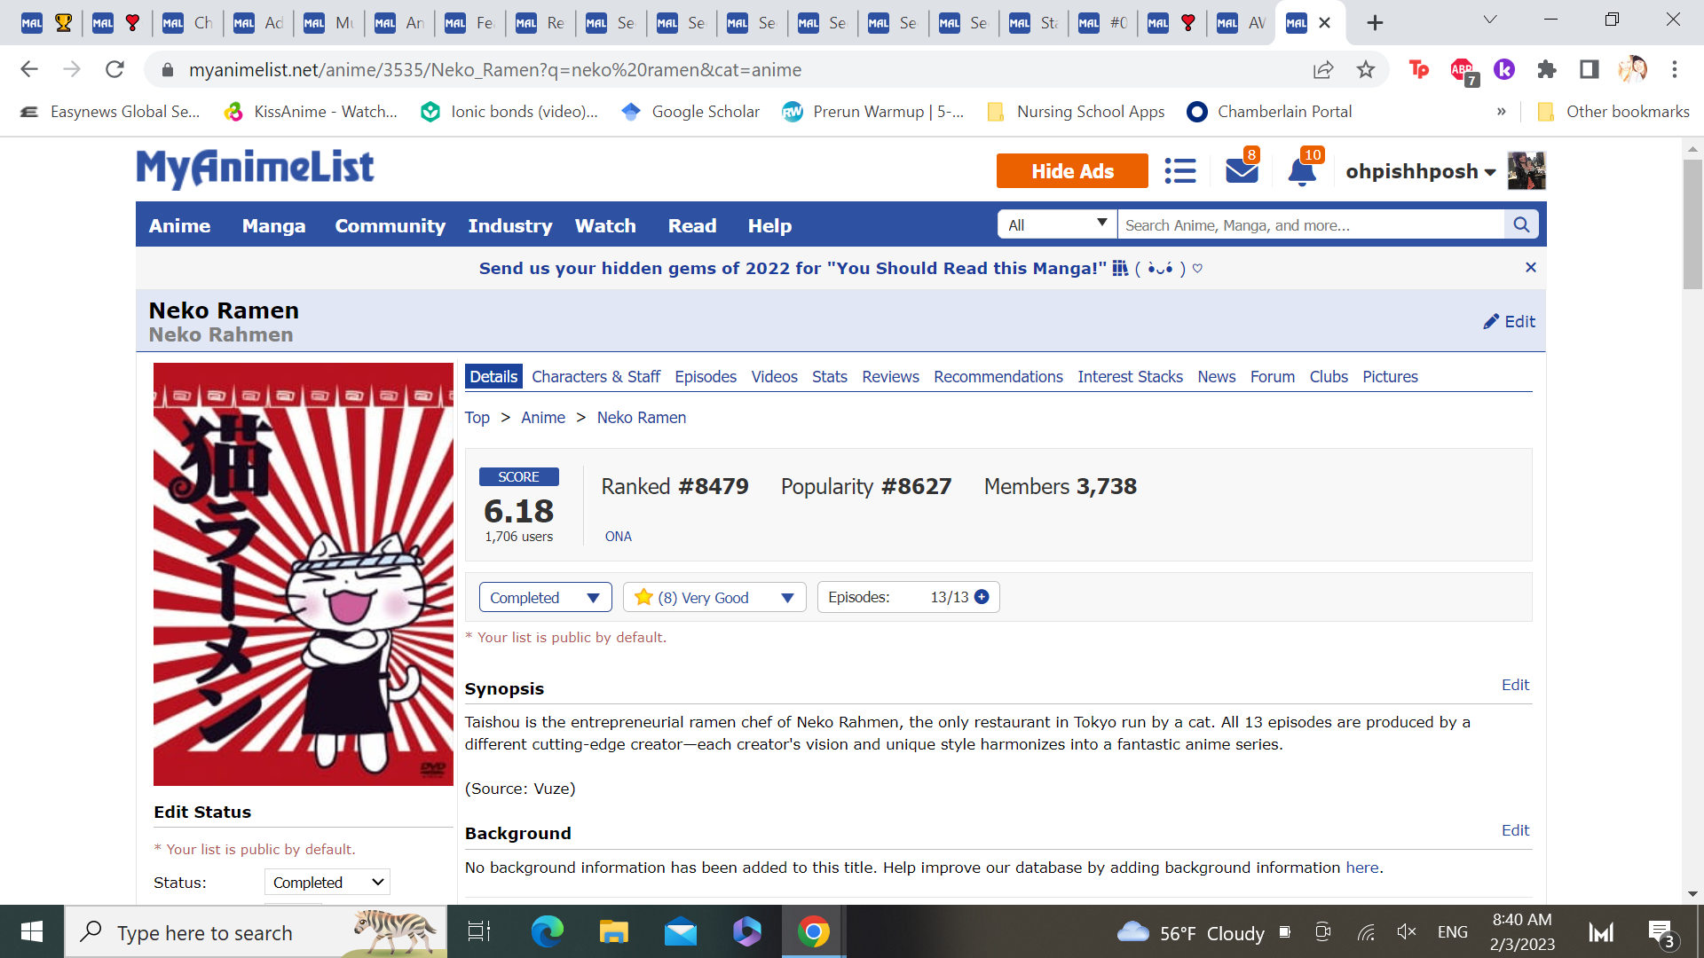Screen dimensions: 1704x958
Task: Switch to the Characters & Staff tab
Action: (596, 376)
